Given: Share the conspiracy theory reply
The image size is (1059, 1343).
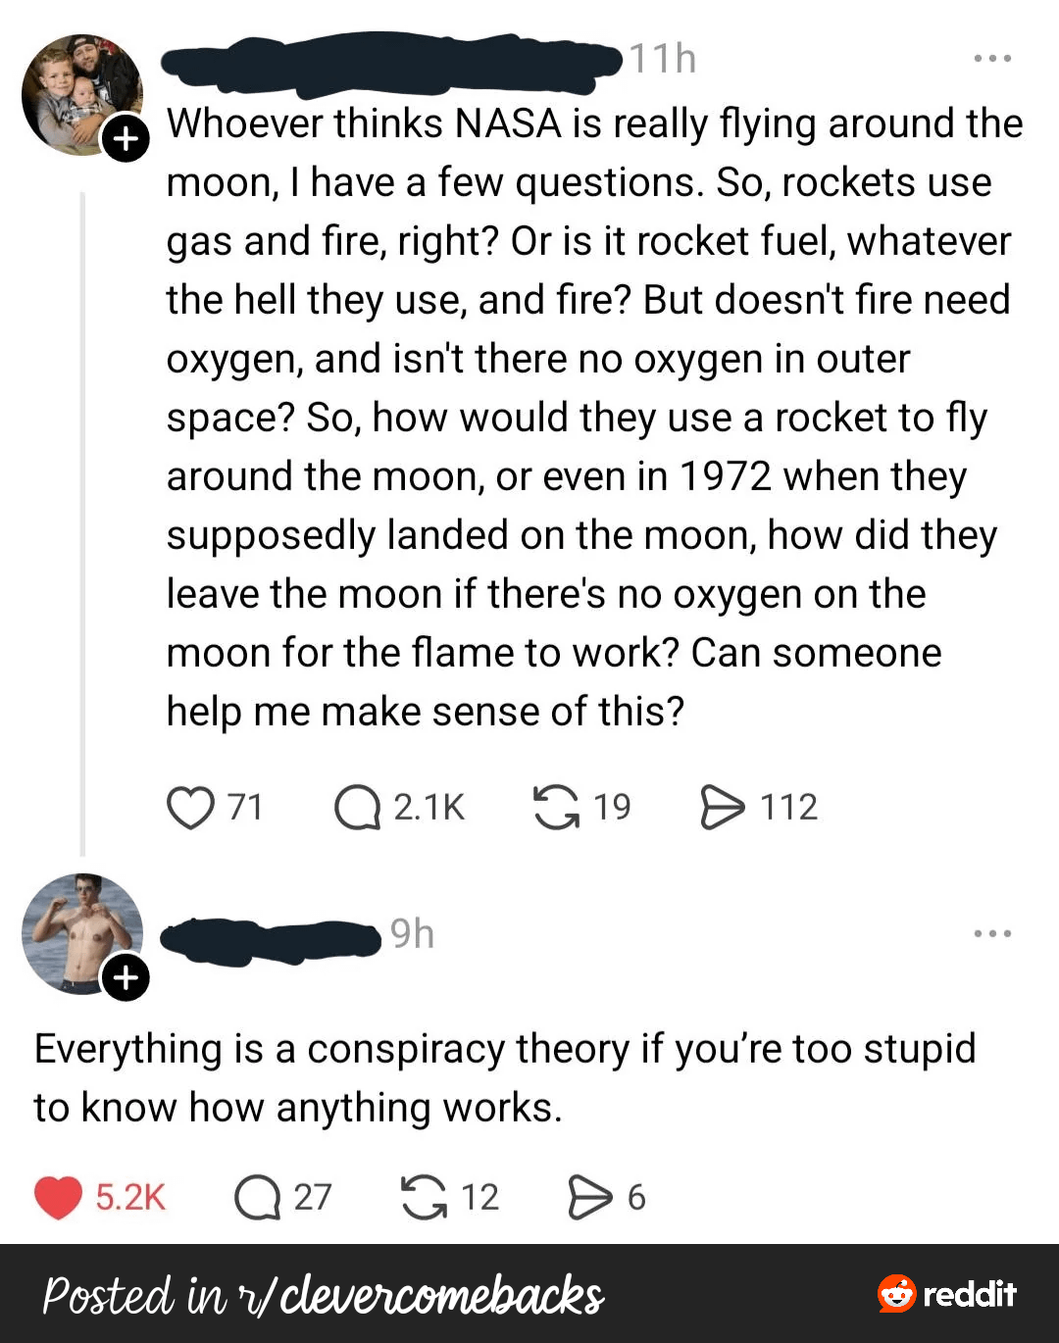Looking at the screenshot, I should click(x=589, y=1198).
